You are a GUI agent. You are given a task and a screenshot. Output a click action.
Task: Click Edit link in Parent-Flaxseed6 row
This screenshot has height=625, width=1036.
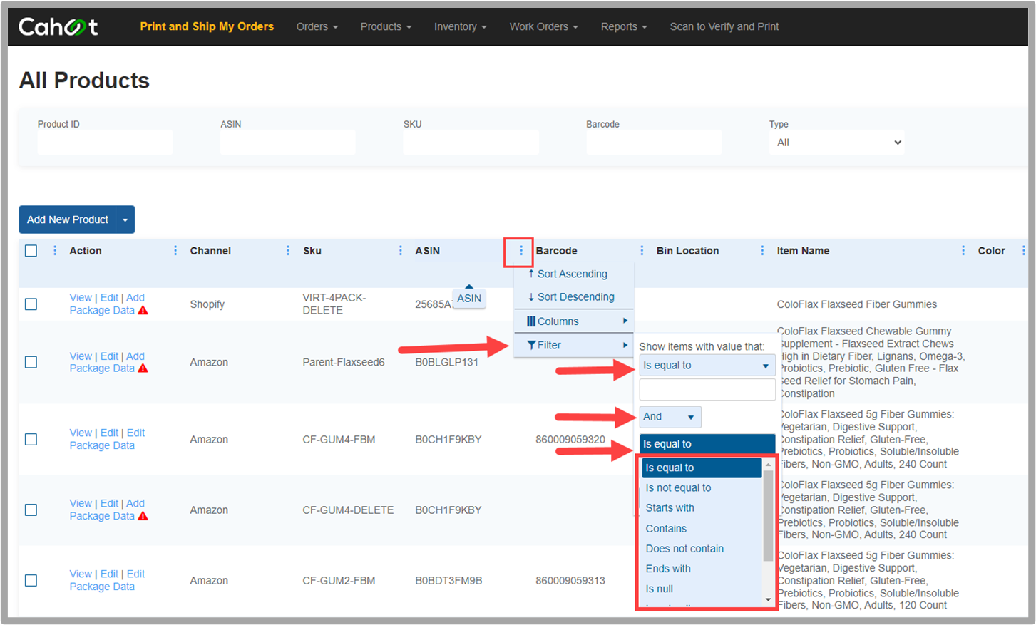tap(109, 356)
